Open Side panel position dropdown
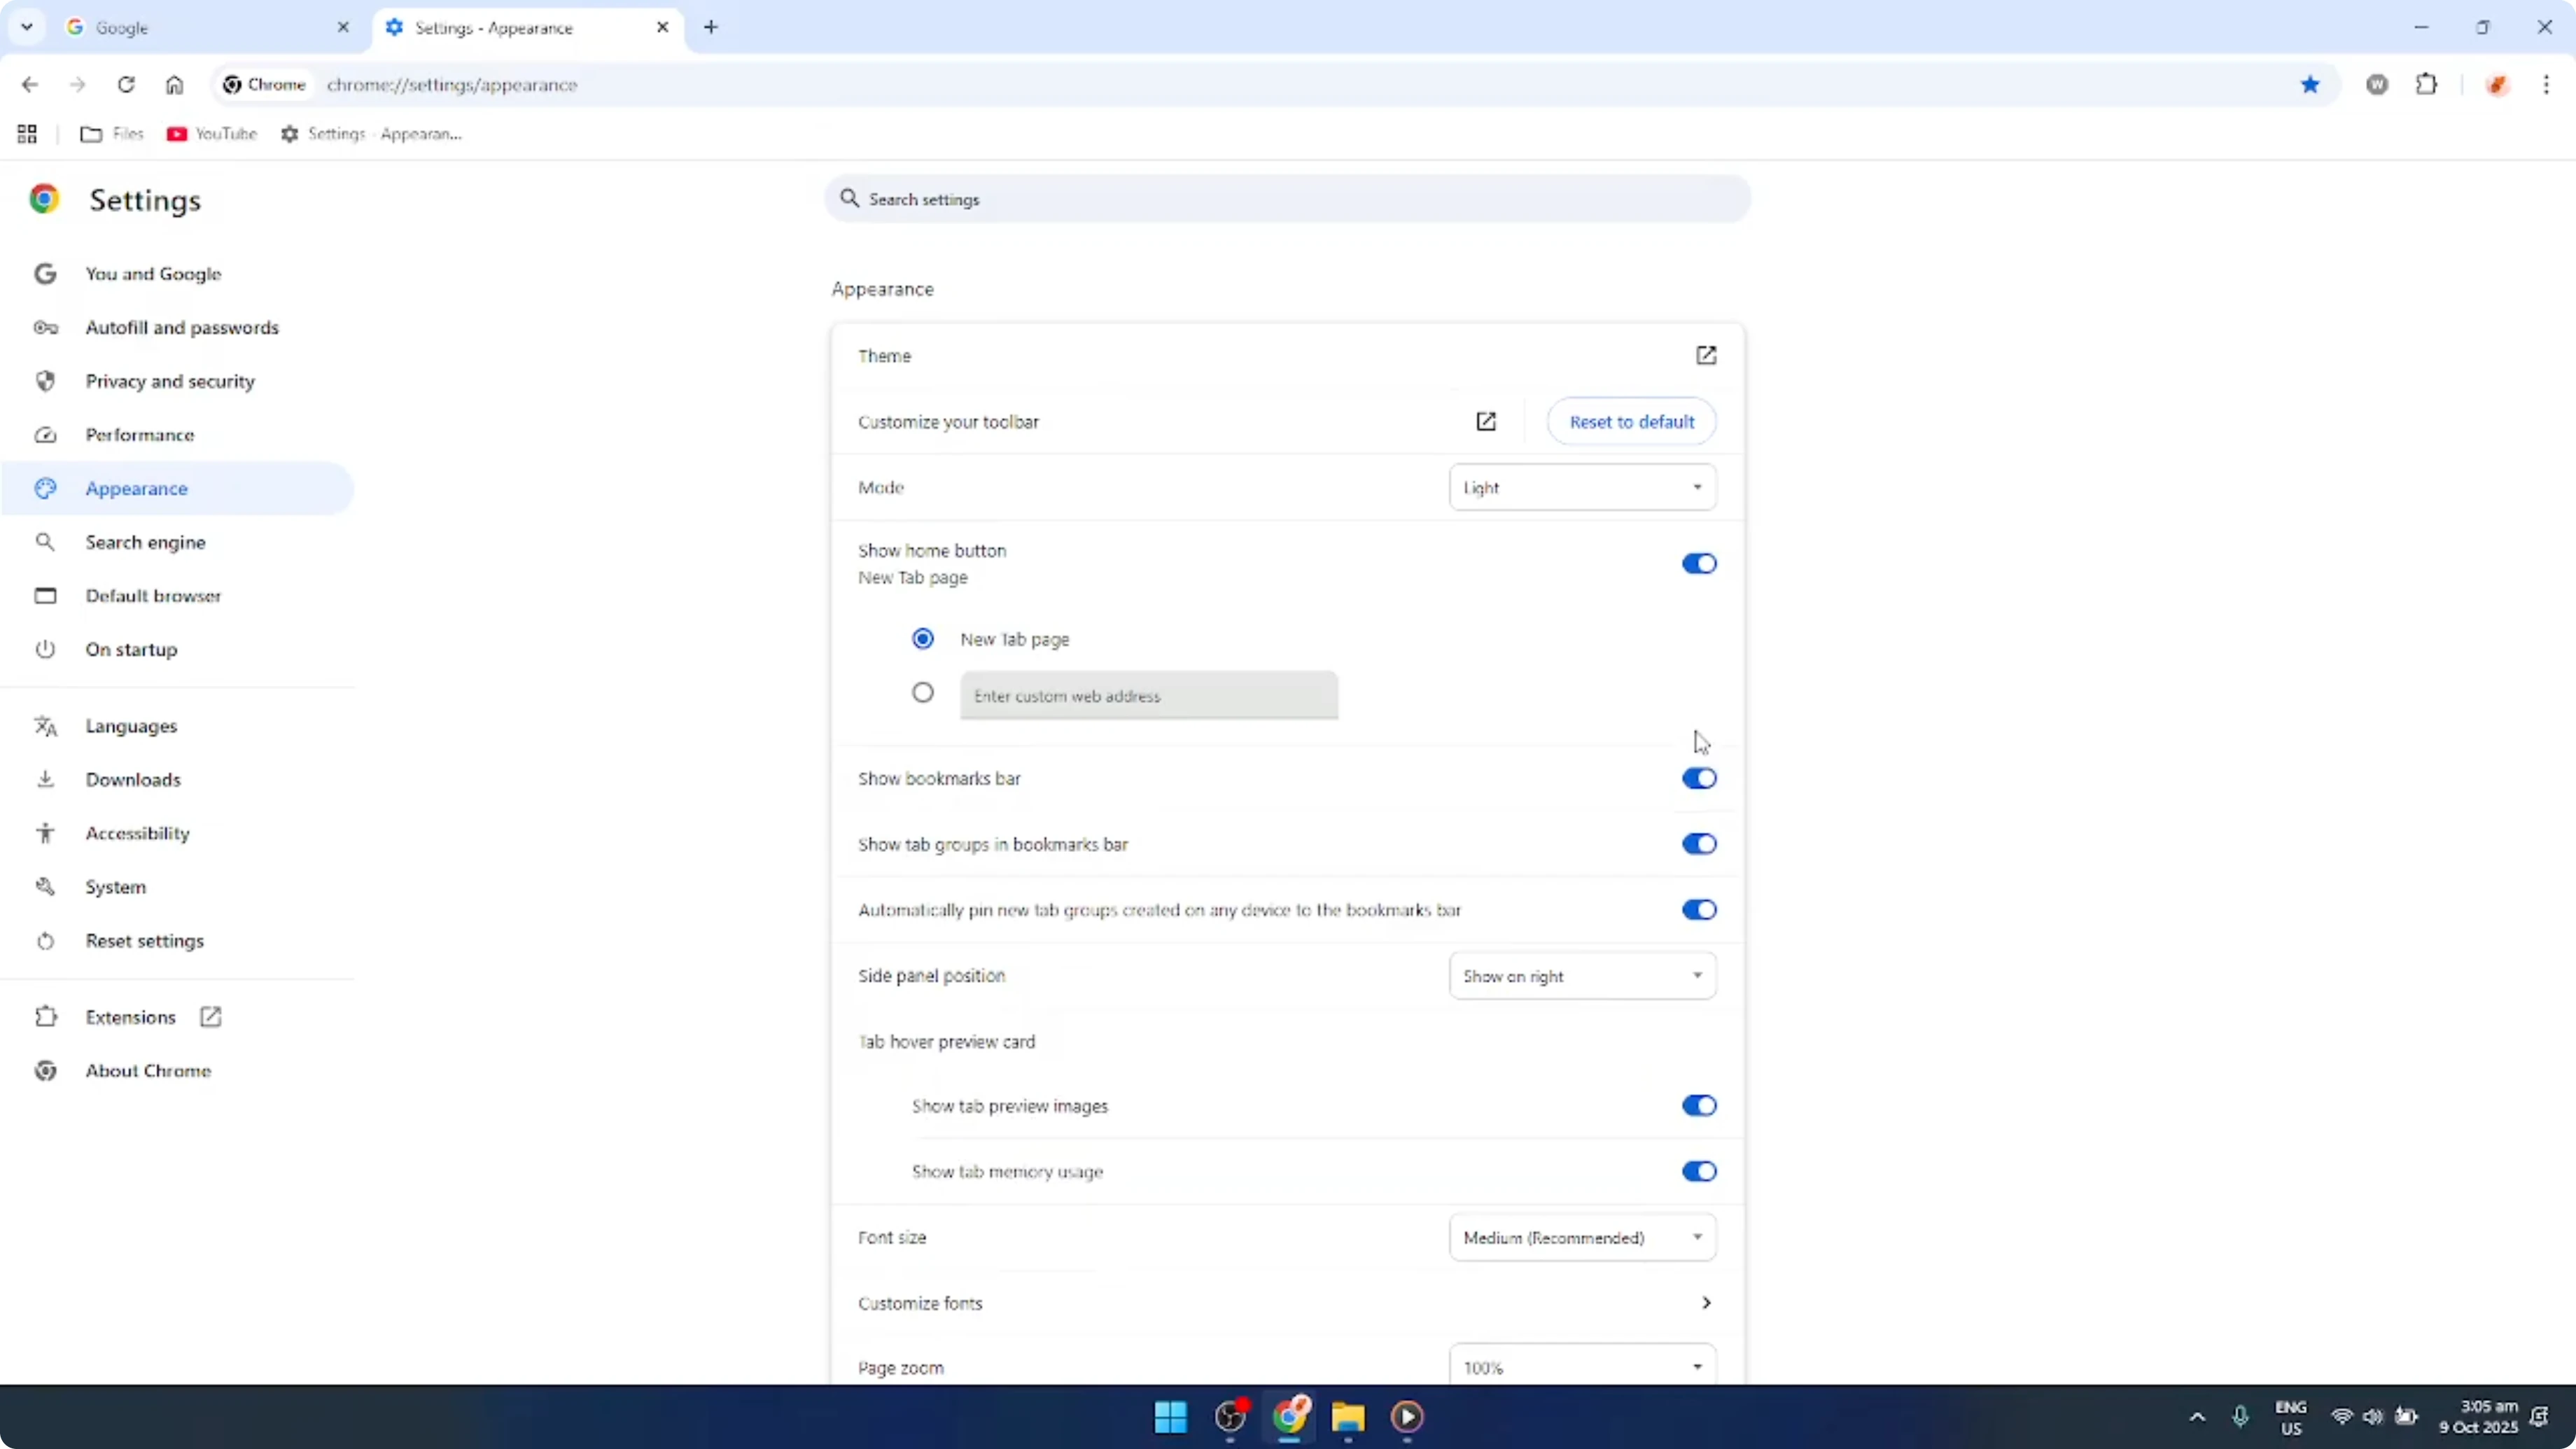The height and width of the screenshot is (1449, 2576). pos(1583,976)
